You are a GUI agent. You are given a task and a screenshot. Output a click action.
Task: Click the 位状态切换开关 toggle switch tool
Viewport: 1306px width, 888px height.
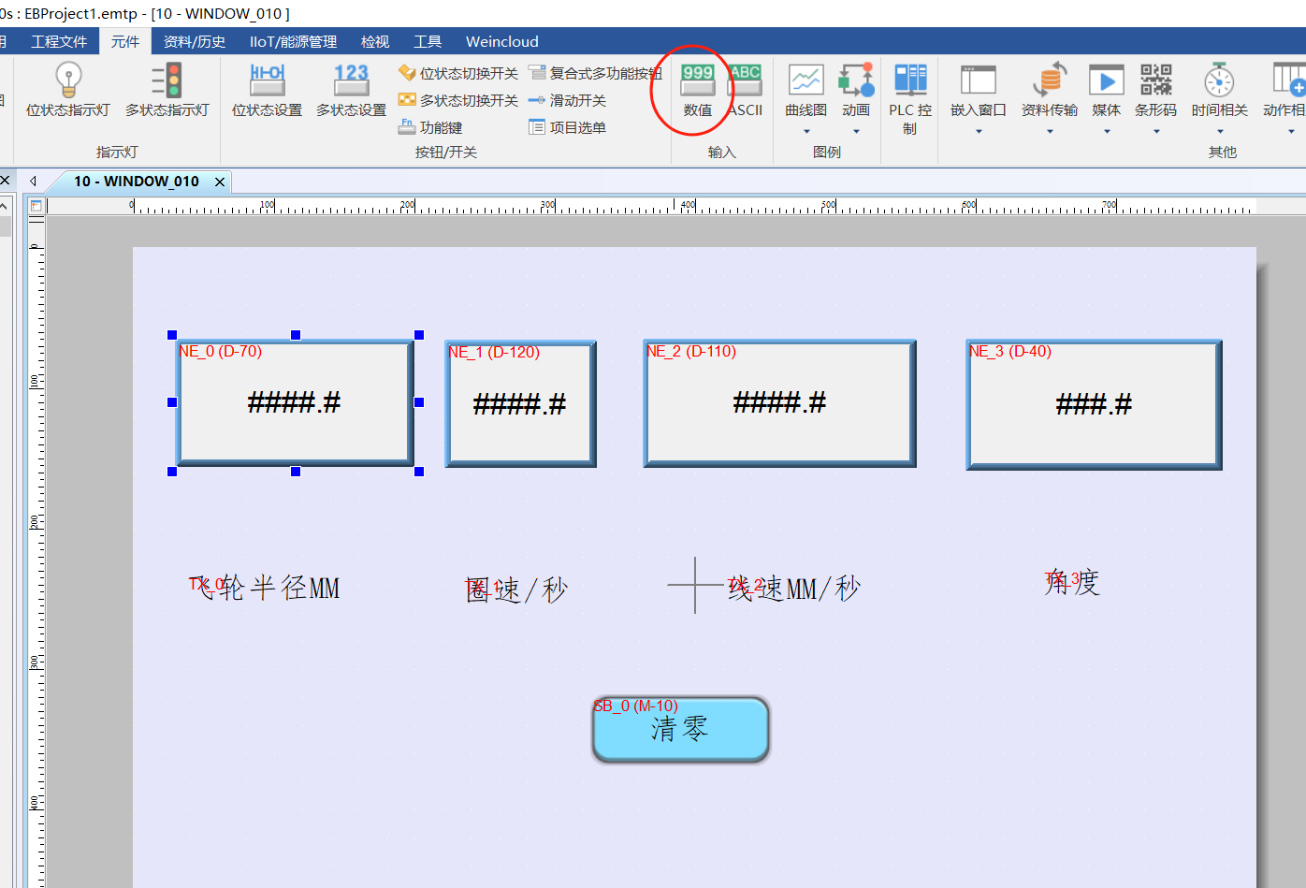tap(458, 73)
